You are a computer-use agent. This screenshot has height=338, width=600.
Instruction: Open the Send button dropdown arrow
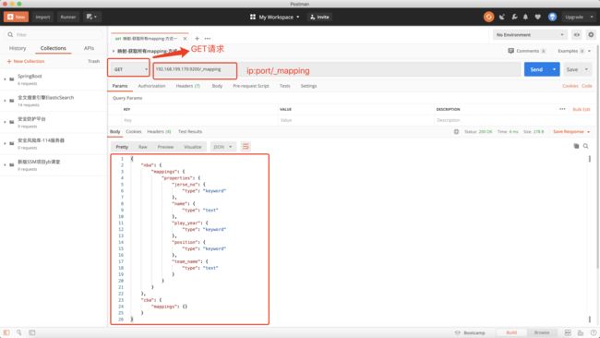coord(554,69)
